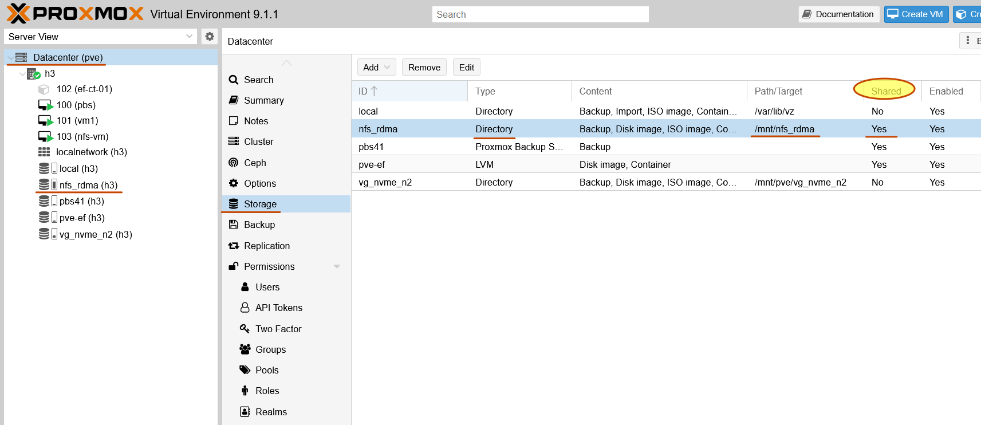Viewport: 981px width, 425px height.
Task: Click the Create VM button
Action: coord(916,14)
